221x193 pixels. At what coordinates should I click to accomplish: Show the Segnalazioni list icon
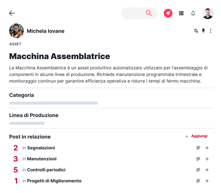[x=198, y=148]
